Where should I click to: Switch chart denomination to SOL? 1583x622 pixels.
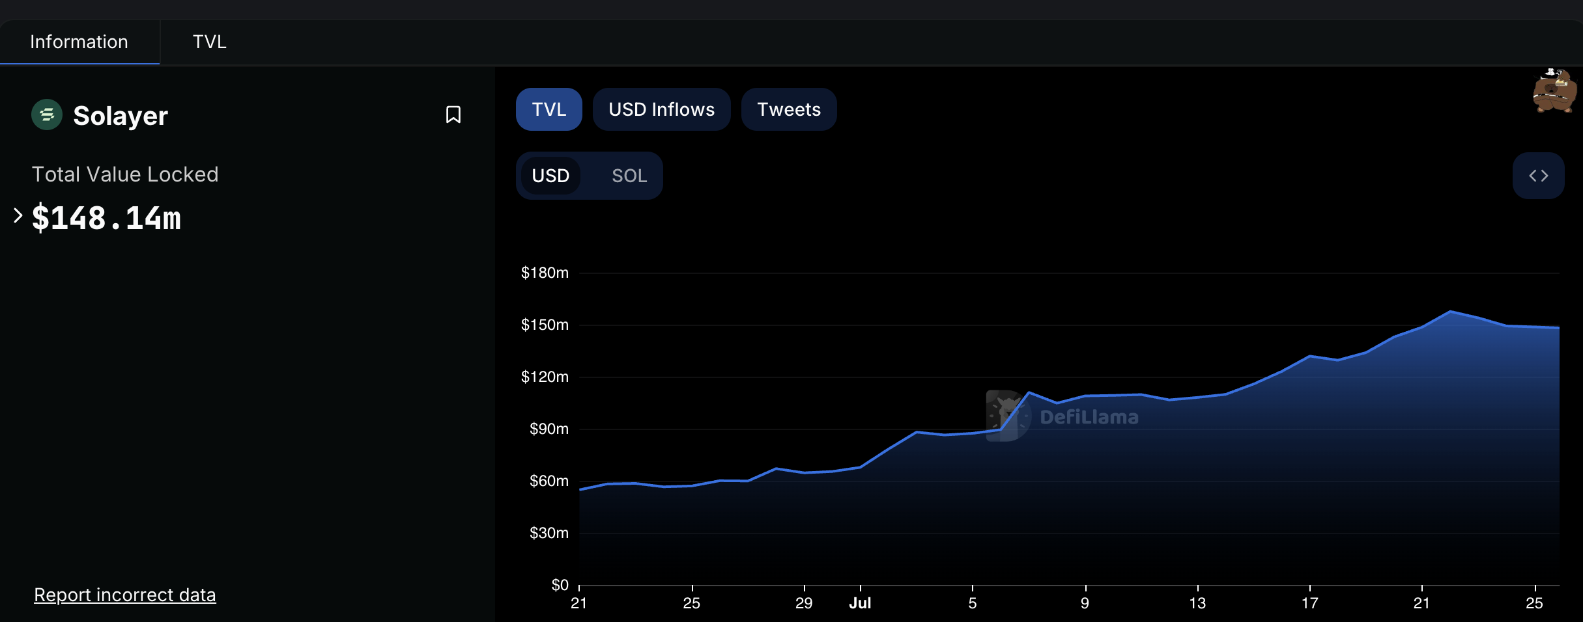629,176
